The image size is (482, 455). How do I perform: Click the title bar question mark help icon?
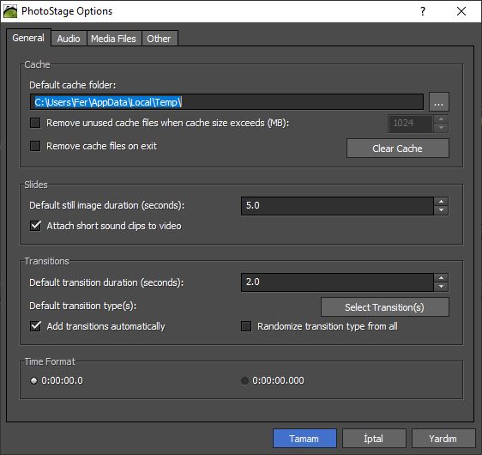click(423, 11)
